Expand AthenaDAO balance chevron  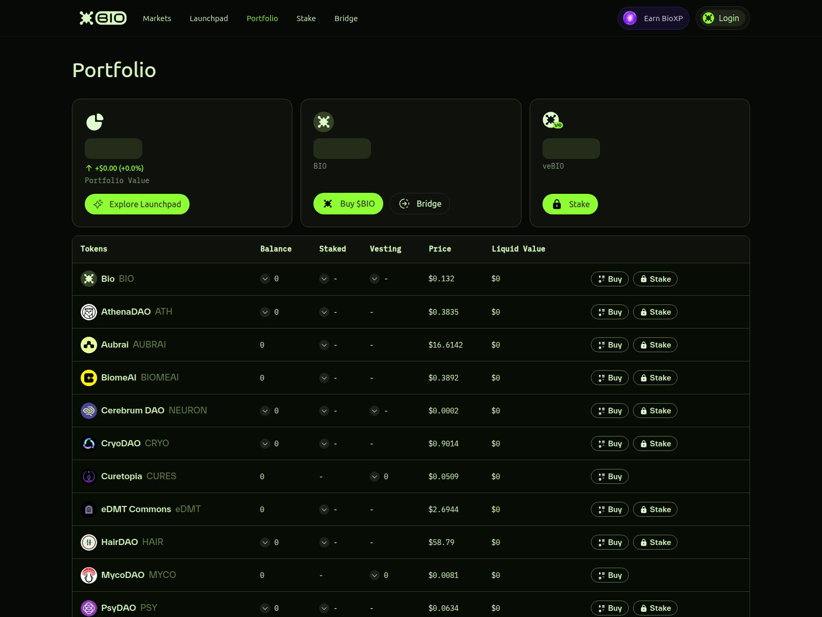(265, 312)
